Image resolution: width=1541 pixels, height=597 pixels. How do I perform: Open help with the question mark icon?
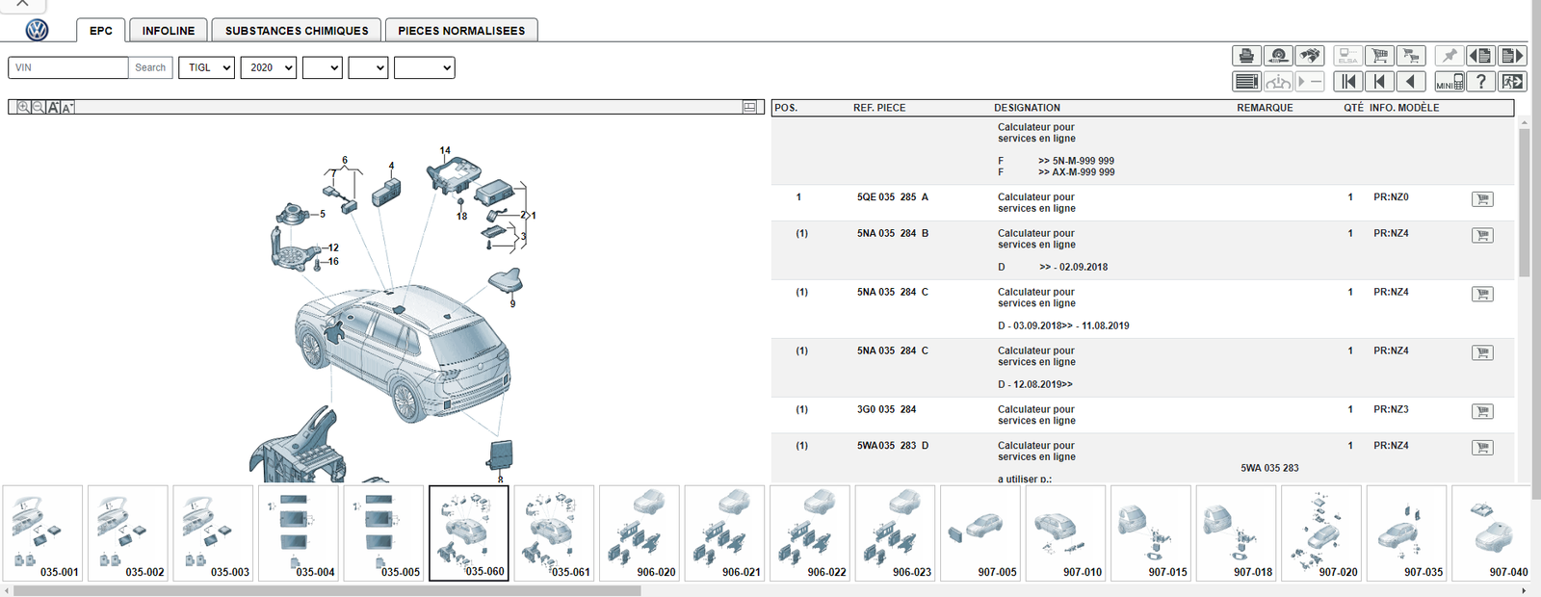[x=1481, y=82]
